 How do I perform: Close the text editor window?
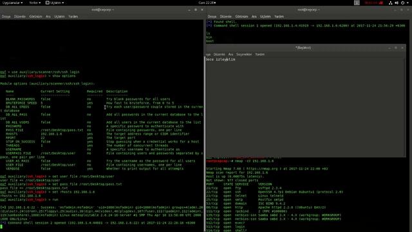[x=402, y=48]
